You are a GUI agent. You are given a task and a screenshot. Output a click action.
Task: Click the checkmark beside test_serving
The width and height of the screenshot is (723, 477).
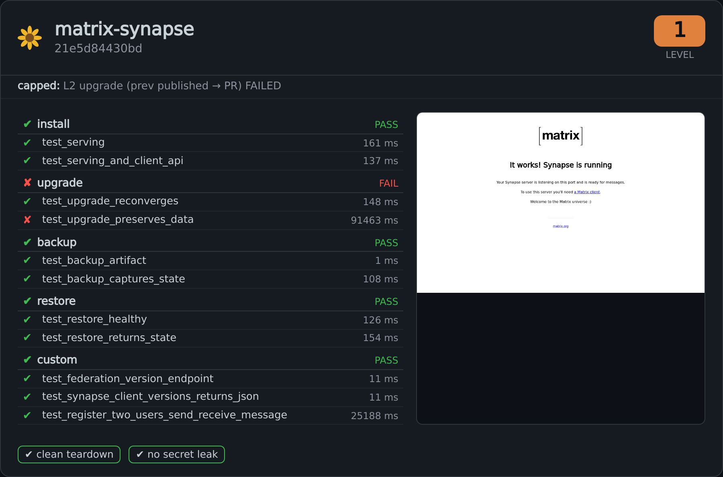point(27,142)
